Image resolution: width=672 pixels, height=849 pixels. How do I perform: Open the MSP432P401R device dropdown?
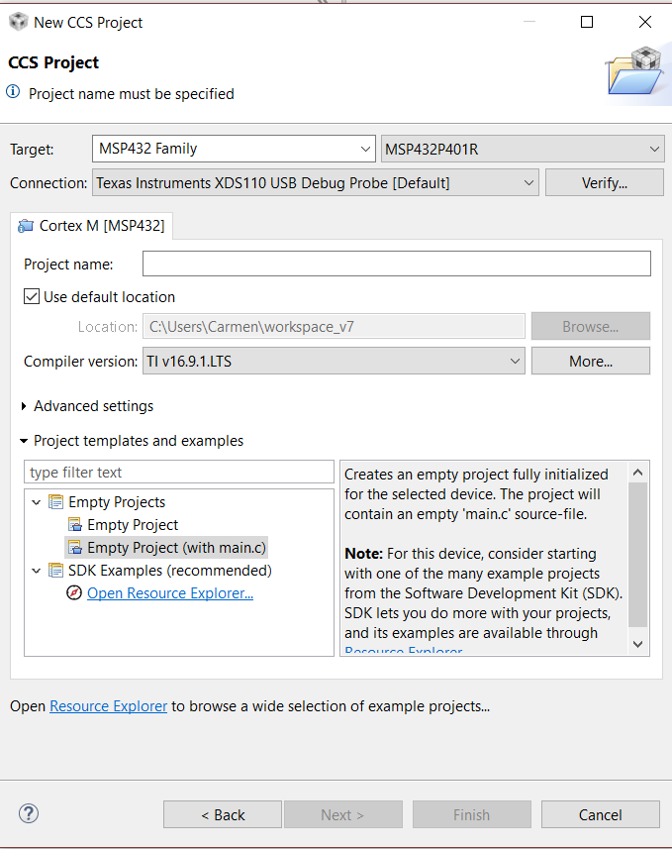point(654,150)
